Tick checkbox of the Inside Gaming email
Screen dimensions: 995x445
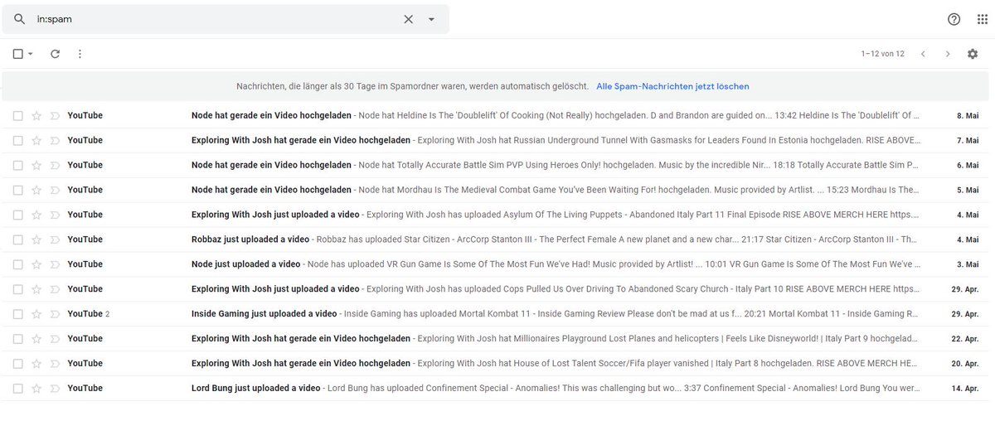18,314
